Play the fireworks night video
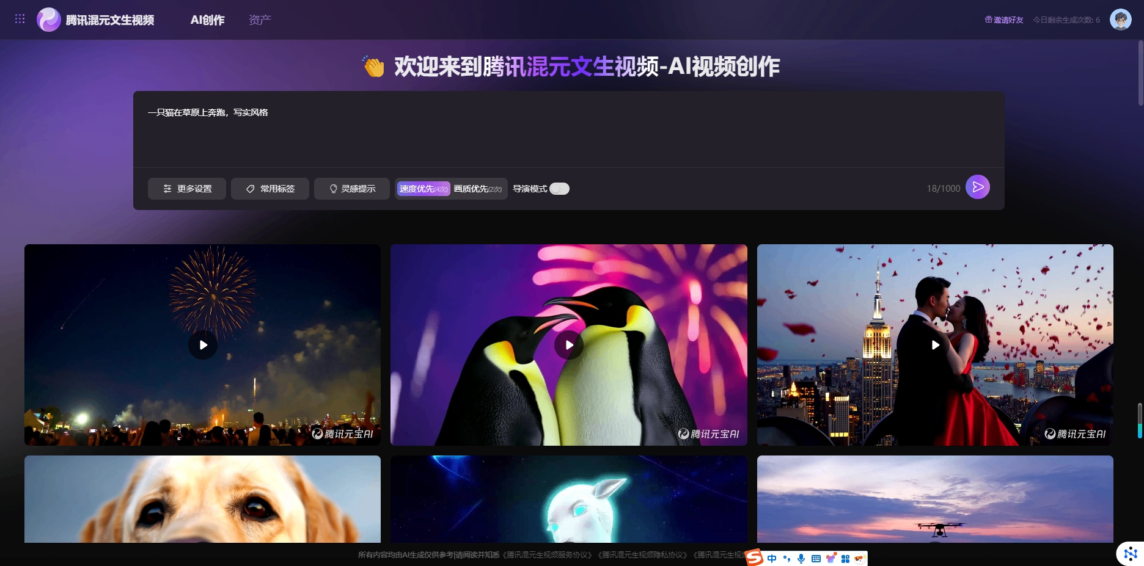1144x566 pixels. (x=203, y=345)
